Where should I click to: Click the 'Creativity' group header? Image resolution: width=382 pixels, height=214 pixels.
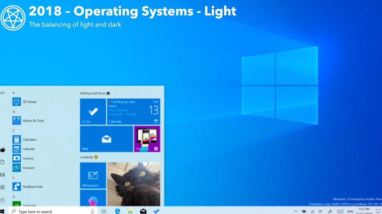89,157
